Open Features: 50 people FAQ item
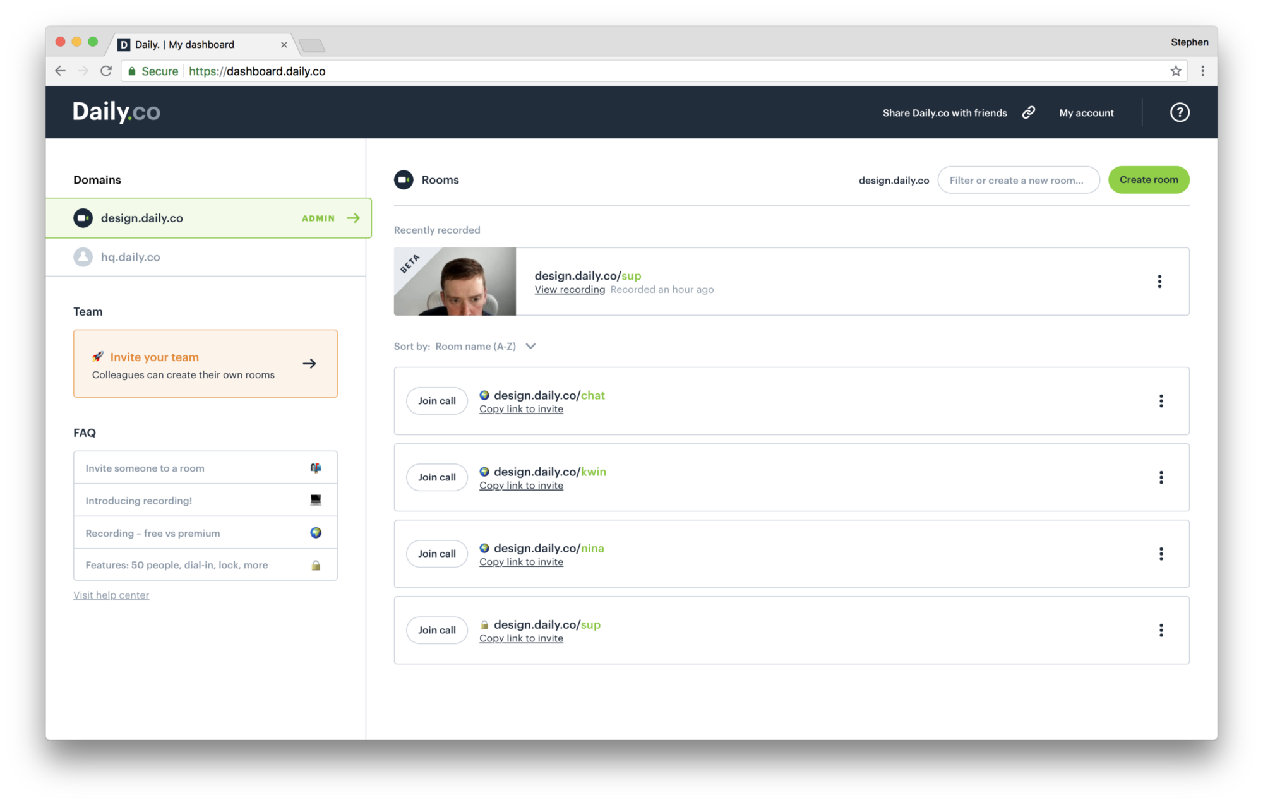The image size is (1263, 805). (205, 565)
